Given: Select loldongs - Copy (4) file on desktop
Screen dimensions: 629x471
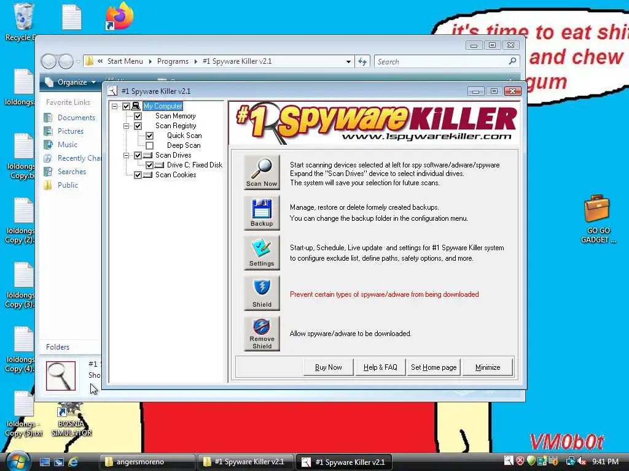Looking at the screenshot, I should 20,350.
